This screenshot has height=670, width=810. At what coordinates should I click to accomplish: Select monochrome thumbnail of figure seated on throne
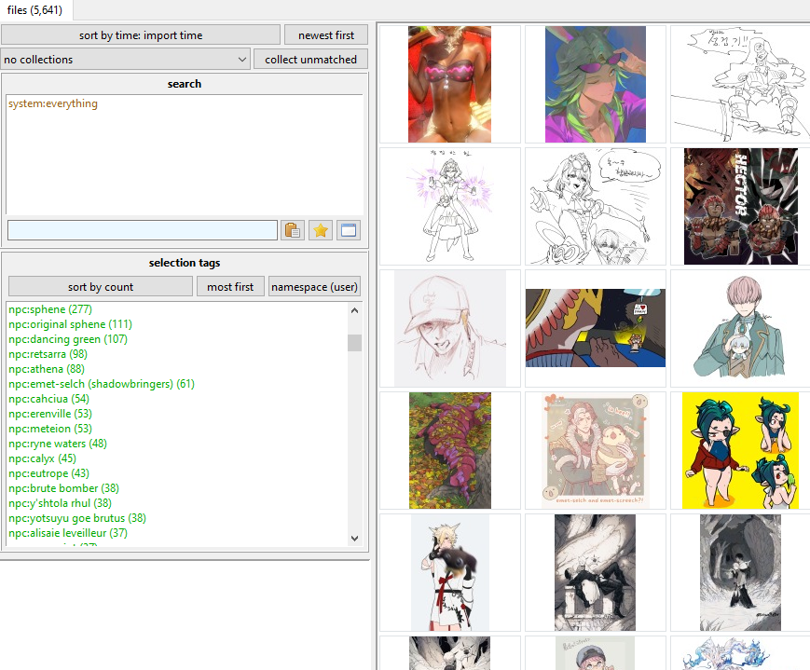[595, 572]
